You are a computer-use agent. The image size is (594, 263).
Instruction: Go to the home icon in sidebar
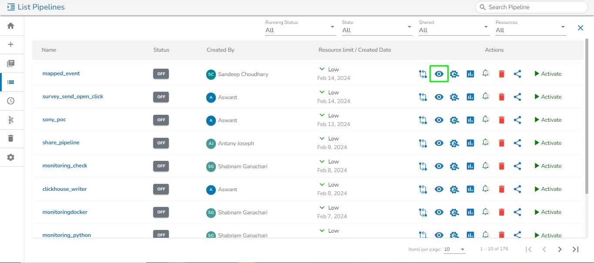pyautogui.click(x=11, y=26)
